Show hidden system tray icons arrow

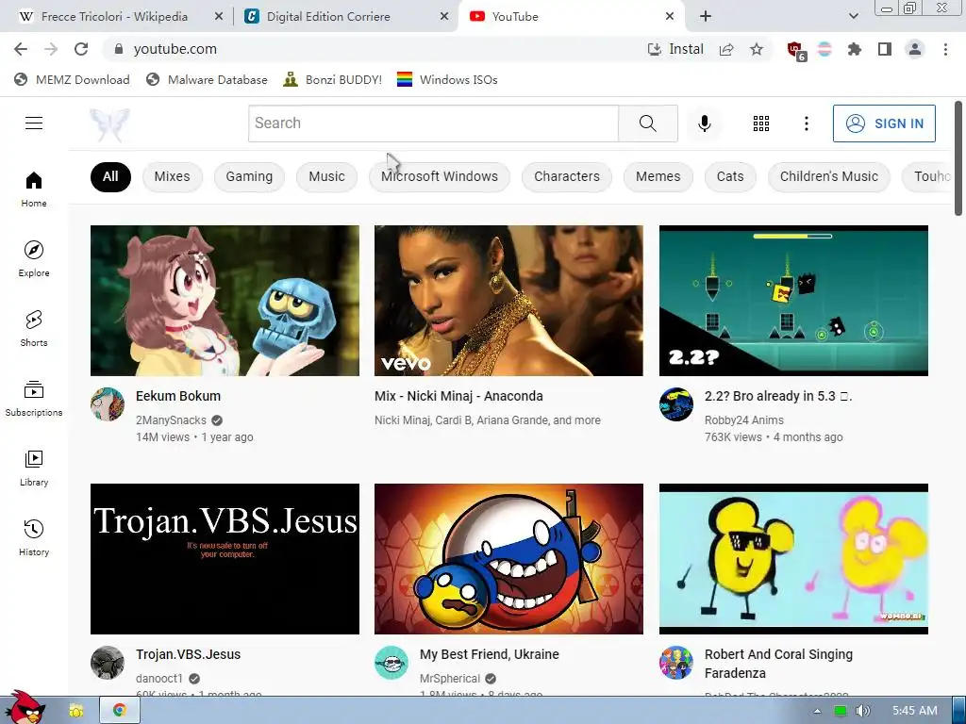[x=817, y=711]
